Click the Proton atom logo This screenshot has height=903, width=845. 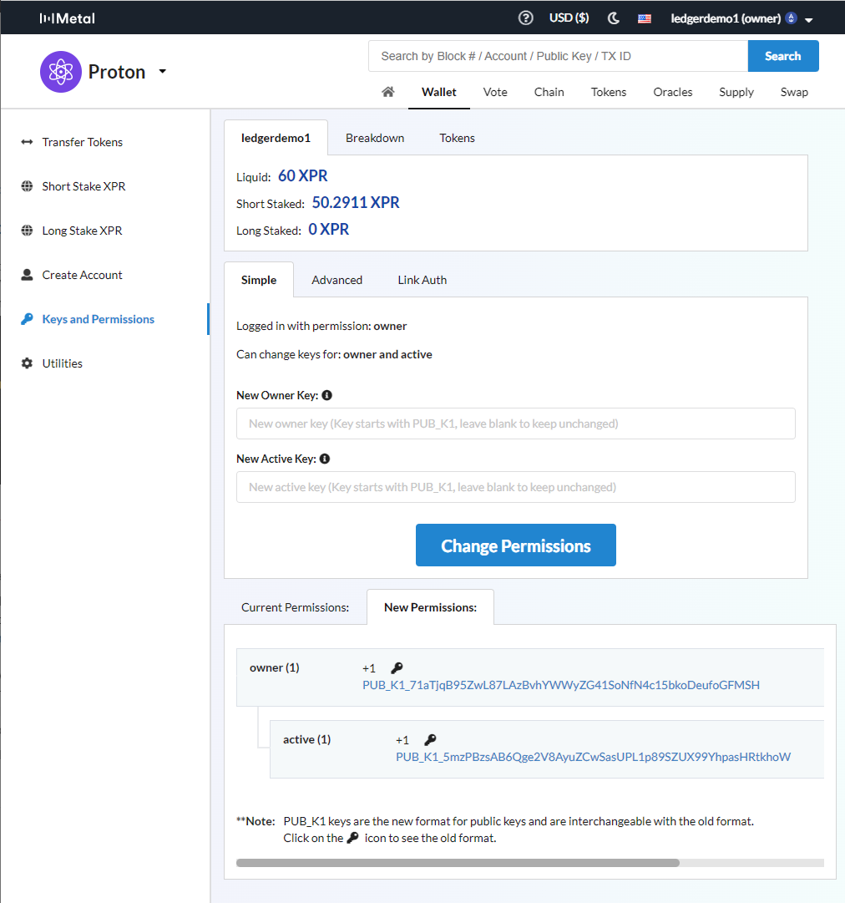coord(60,72)
